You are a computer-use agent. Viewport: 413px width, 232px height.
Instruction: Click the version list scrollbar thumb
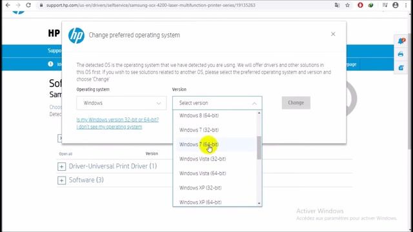(x=259, y=148)
